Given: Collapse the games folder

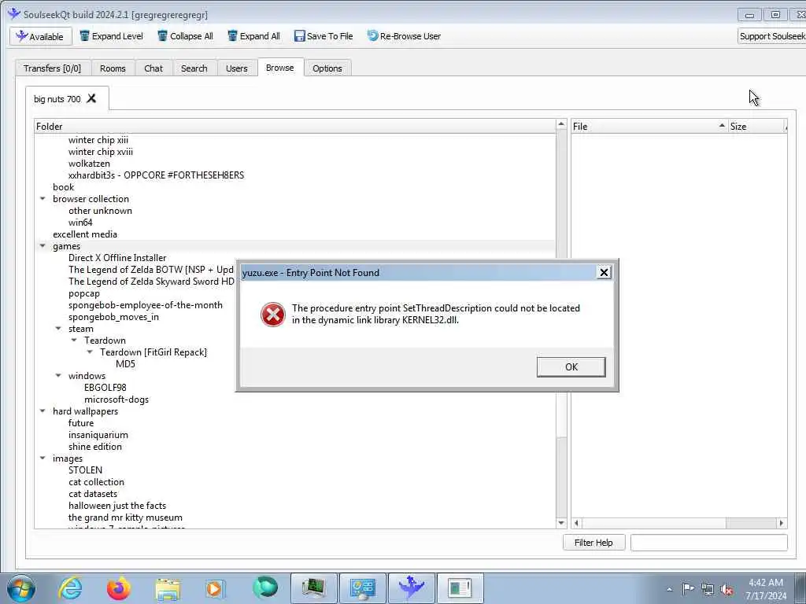Looking at the screenshot, I should (x=43, y=246).
